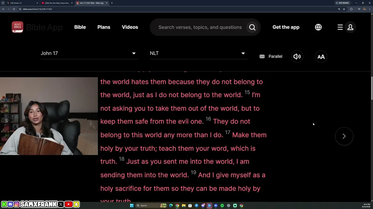Viewport: 373px width, 209px height.
Task: Open Google Chrome from the taskbar
Action: click(x=177, y=206)
